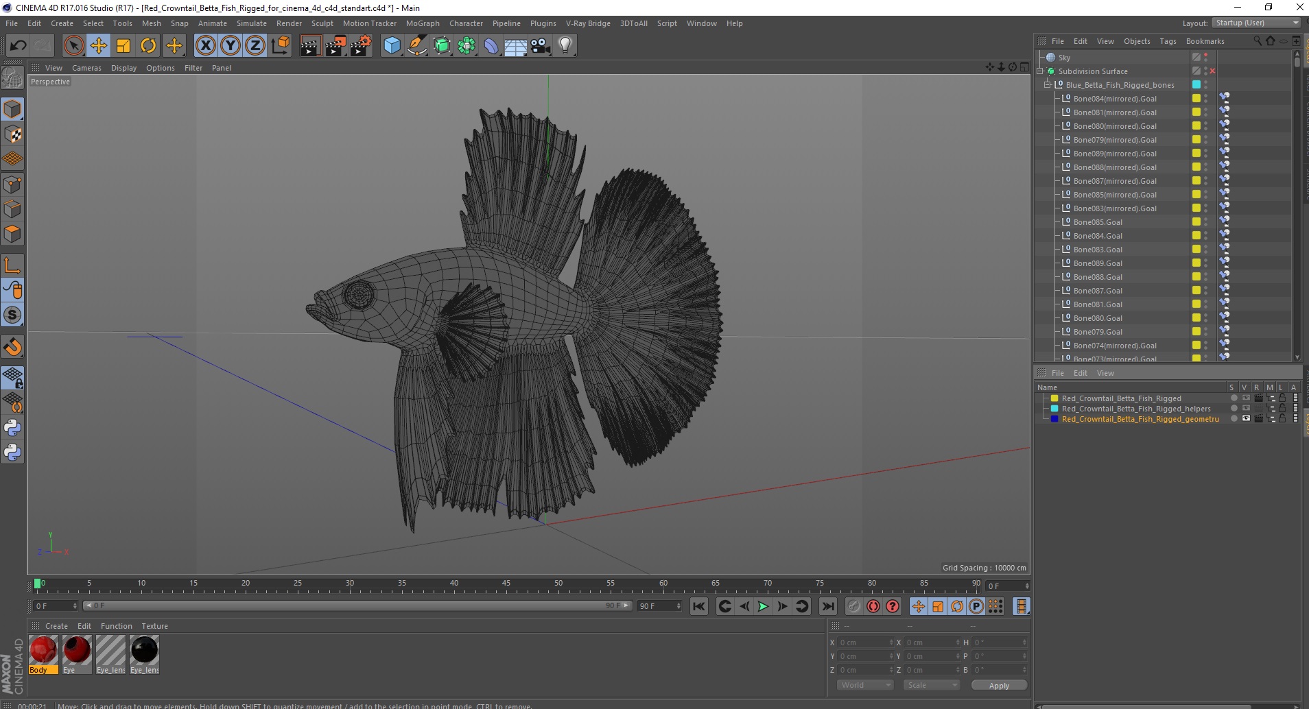The image size is (1309, 709).
Task: Select the Live Selection tool
Action: point(73,46)
